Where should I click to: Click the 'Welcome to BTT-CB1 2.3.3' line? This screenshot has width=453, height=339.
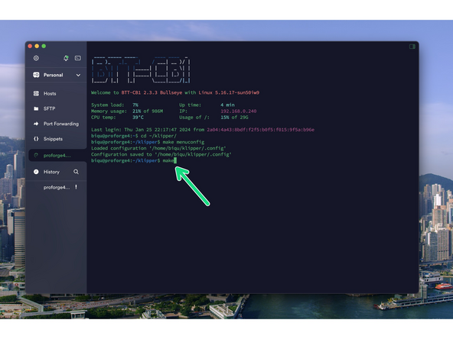click(x=175, y=92)
